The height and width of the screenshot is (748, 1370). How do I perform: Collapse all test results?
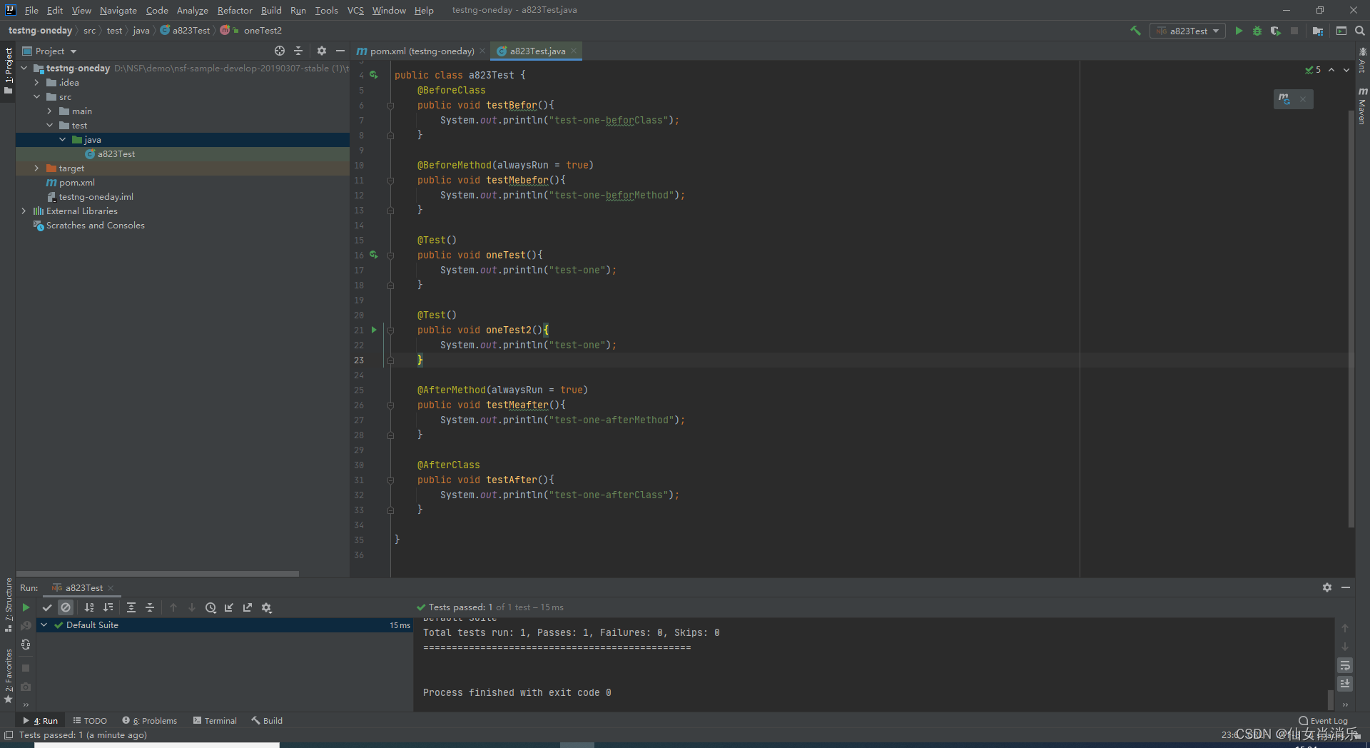click(150, 607)
